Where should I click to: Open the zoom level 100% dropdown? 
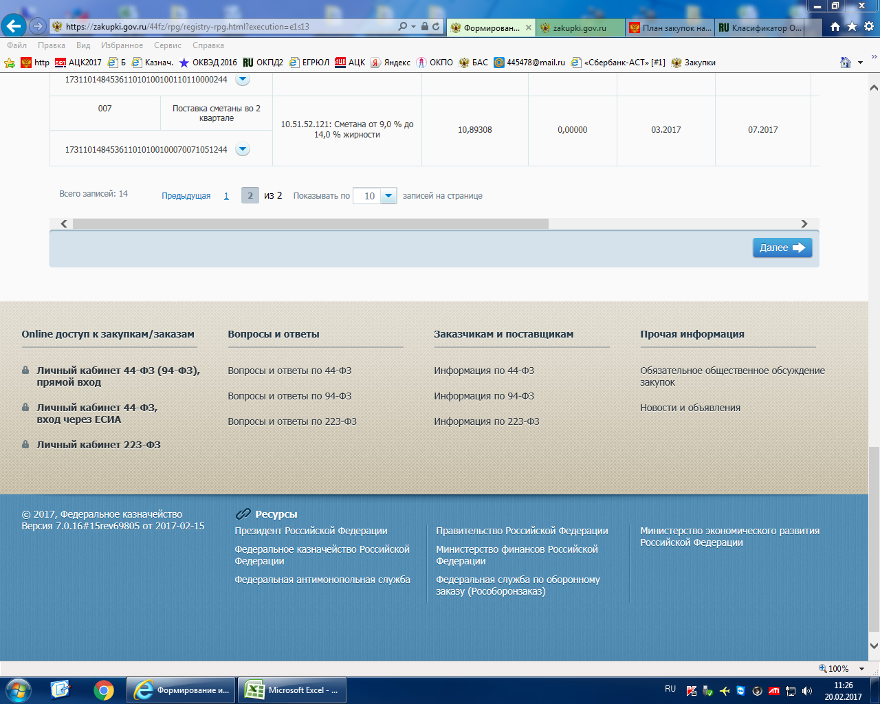pyautogui.click(x=861, y=669)
